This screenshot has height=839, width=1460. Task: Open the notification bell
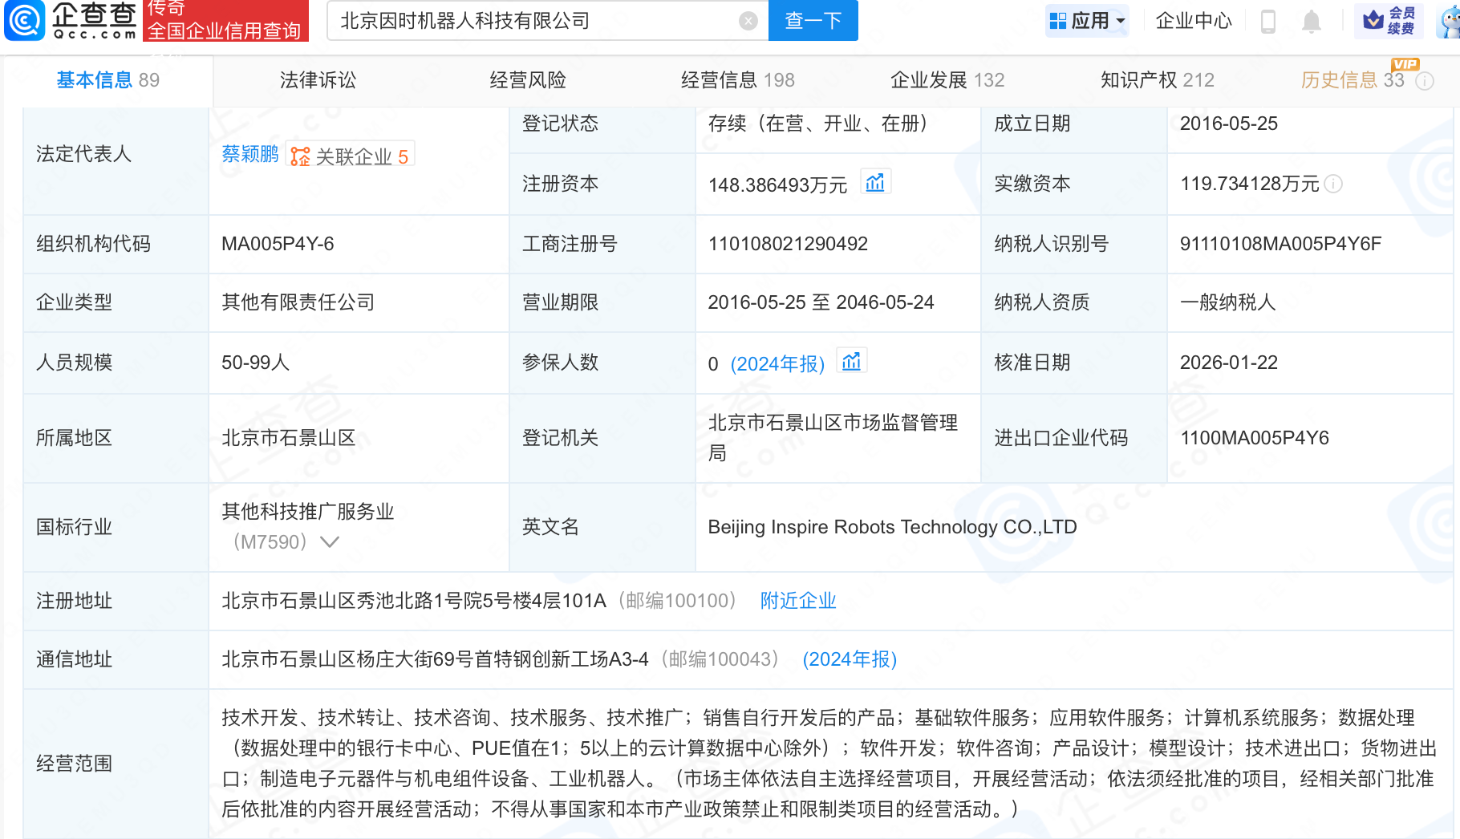(x=1312, y=21)
